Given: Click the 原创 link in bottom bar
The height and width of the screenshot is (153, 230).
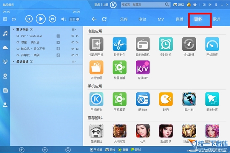Looking at the screenshot, I should tap(136, 150).
